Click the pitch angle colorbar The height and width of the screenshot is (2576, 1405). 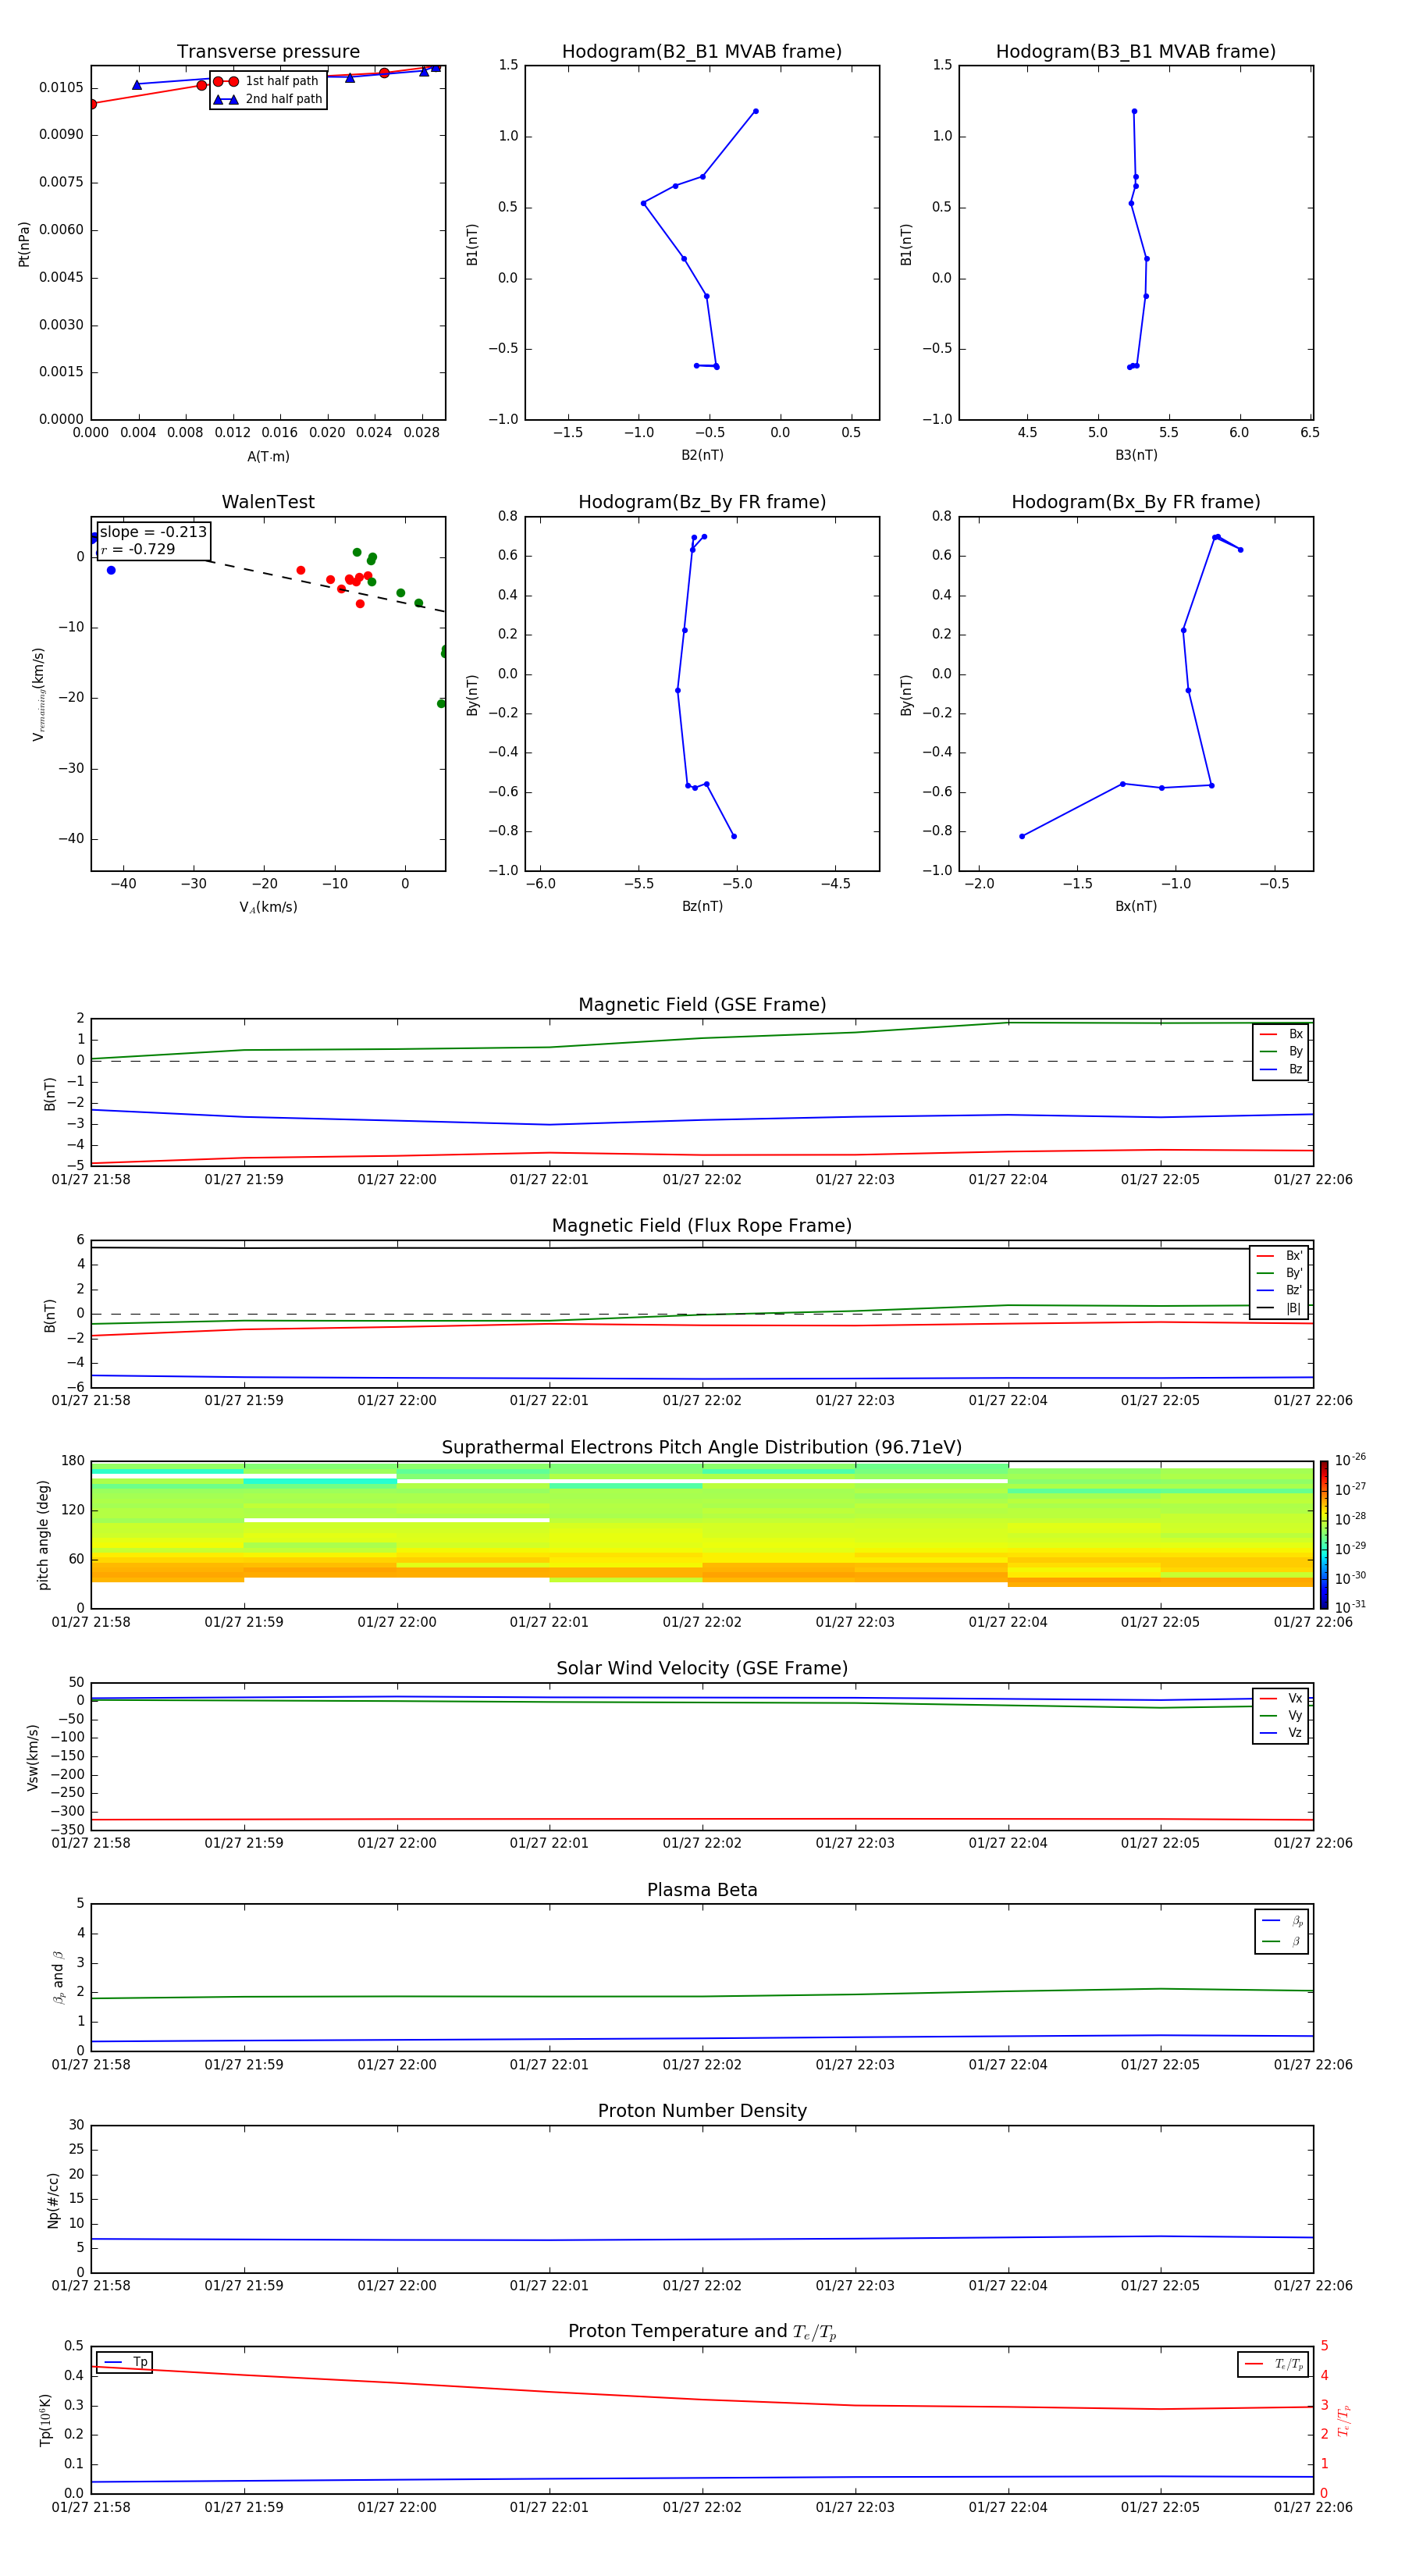(x=1324, y=1534)
